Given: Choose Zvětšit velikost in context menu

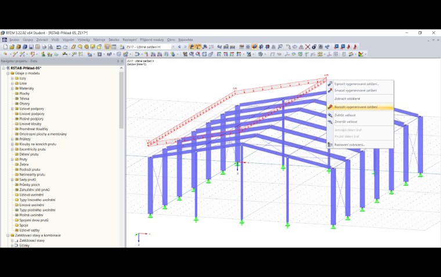Looking at the screenshot, I should pos(360,115).
